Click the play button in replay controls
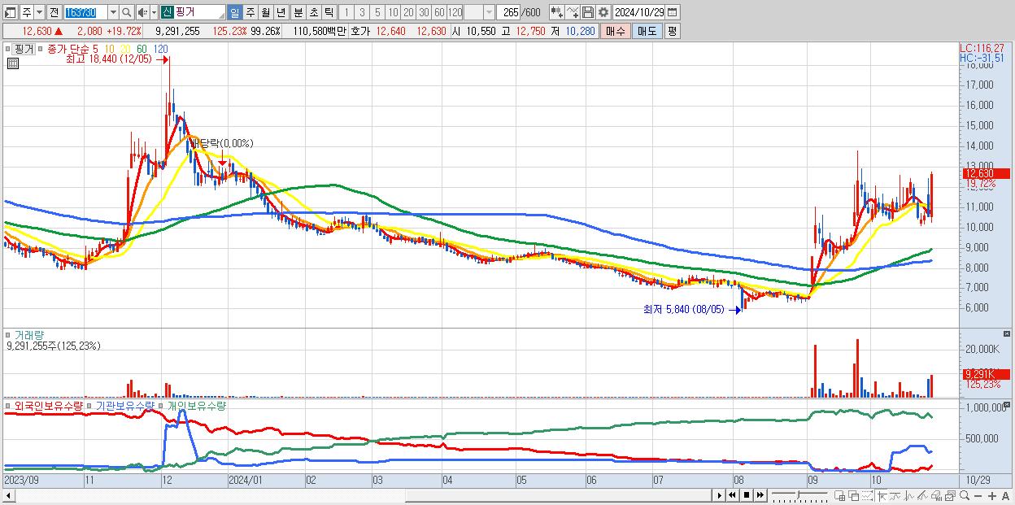Image resolution: width=1015 pixels, height=505 pixels. coord(719,495)
